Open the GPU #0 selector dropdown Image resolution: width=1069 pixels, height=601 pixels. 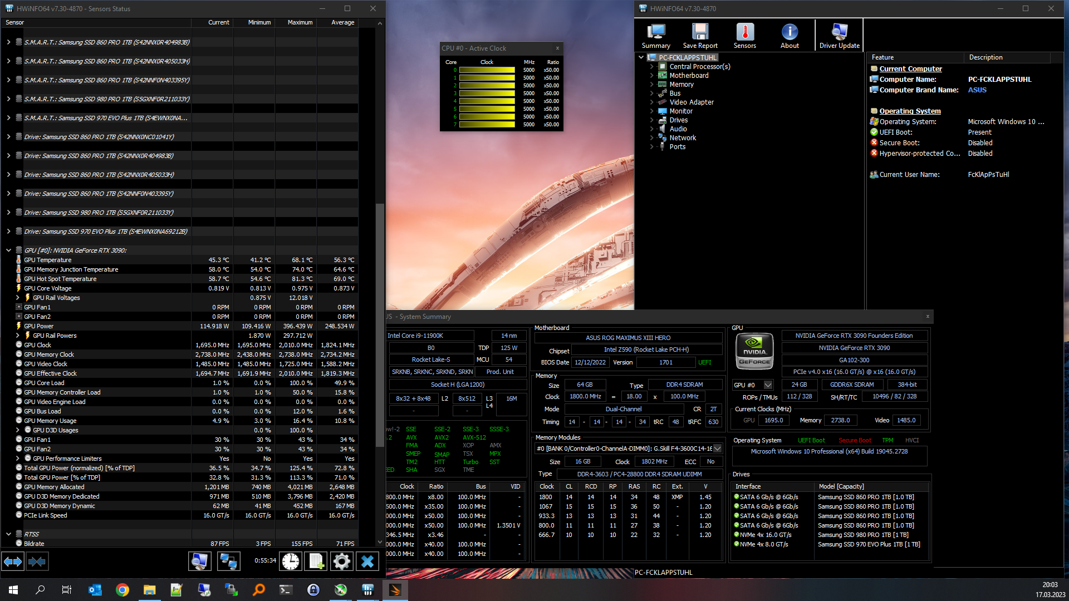tap(768, 385)
